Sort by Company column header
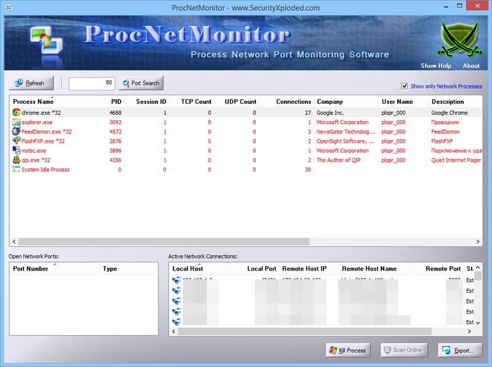The image size is (492, 367). coord(346,101)
